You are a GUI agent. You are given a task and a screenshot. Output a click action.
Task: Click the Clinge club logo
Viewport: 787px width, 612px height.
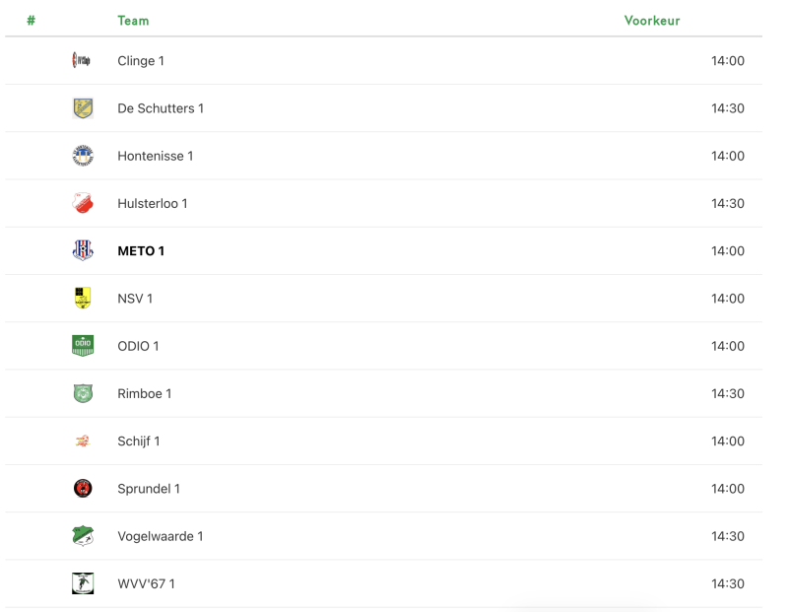coord(82,61)
